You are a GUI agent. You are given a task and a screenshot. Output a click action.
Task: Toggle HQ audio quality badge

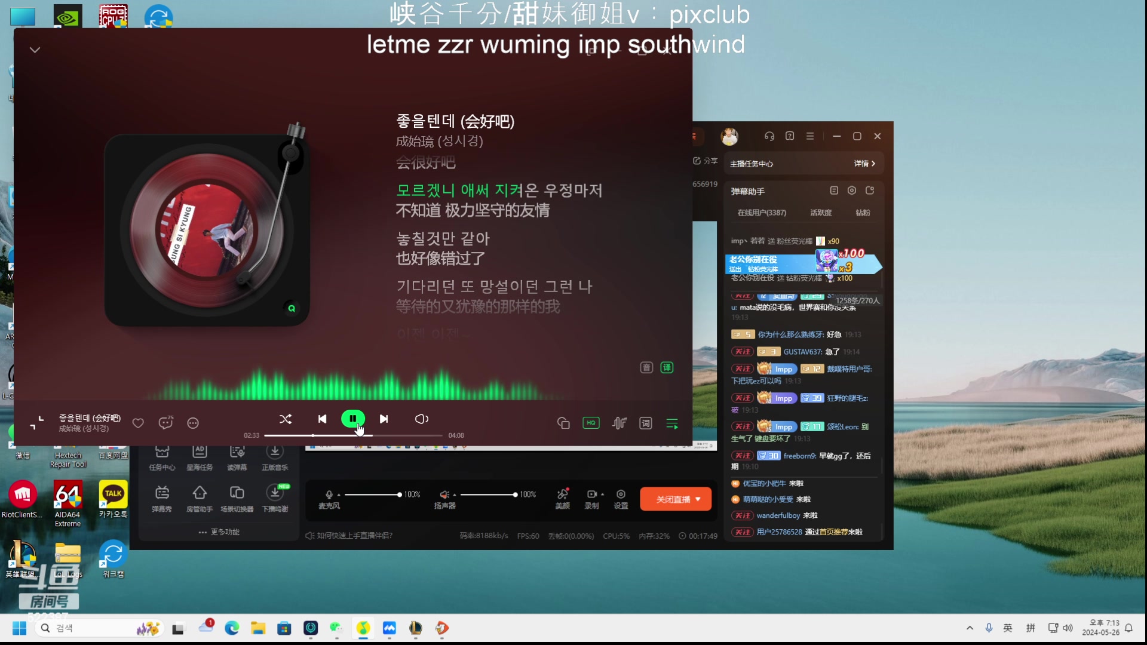coord(591,423)
